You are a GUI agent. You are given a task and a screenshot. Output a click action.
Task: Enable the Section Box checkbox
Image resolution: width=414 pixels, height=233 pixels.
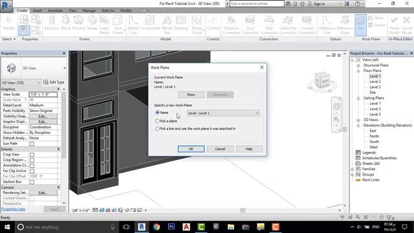click(32, 182)
